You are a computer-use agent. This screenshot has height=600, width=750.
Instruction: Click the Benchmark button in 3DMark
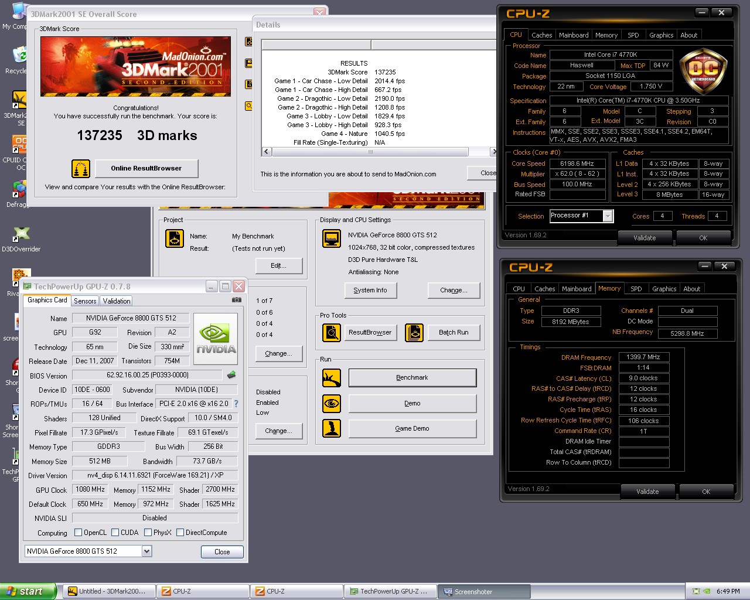pos(412,378)
